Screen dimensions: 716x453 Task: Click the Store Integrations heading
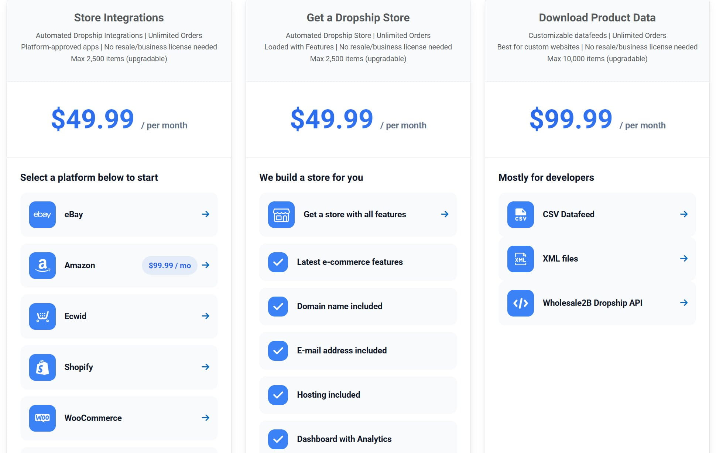coord(119,18)
